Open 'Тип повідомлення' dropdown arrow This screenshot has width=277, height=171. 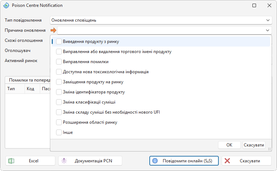click(268, 20)
